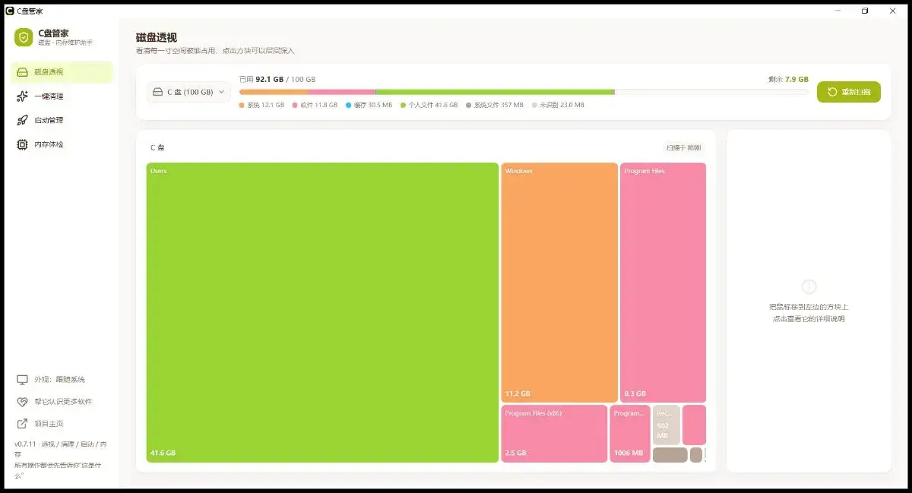Click the C 盘 treemap heading
The height and width of the screenshot is (493, 912).
(157, 147)
